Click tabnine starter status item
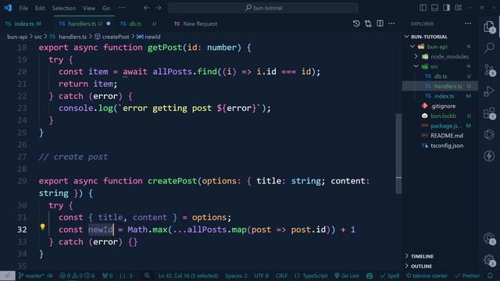This screenshot has height=281, width=500. (427, 276)
